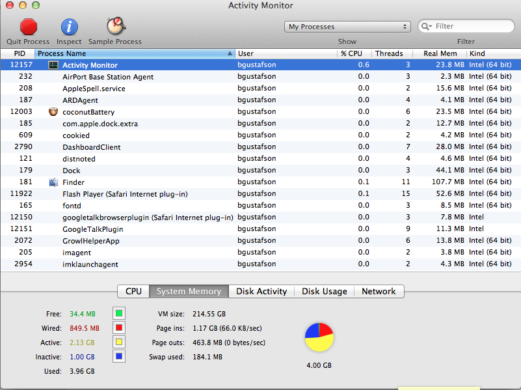This screenshot has width=521, height=390.
Task: Open the Inspect info icon
Action: 69,27
